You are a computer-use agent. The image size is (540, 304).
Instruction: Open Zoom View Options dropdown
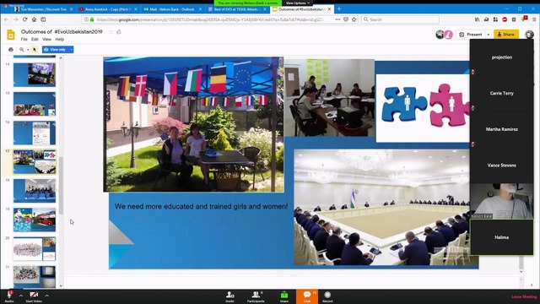(x=298, y=3)
